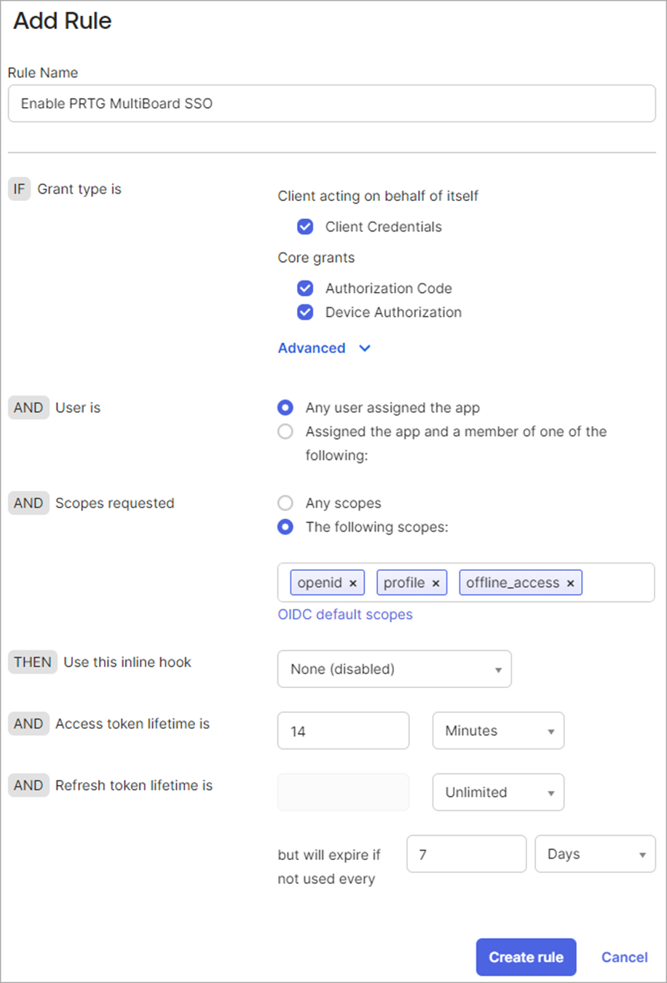The width and height of the screenshot is (667, 983).
Task: Remove the profile scope tag
Action: tap(435, 583)
